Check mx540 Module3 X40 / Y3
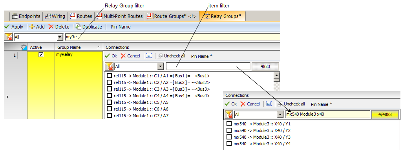Screen dimensions: 402x150 (229, 137)
